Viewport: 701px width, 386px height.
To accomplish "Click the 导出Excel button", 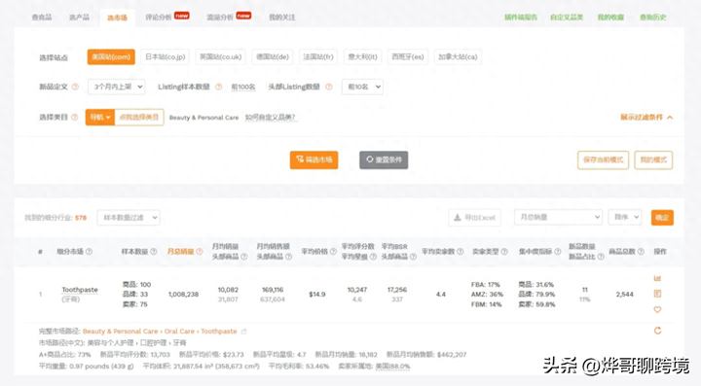I will pos(474,218).
